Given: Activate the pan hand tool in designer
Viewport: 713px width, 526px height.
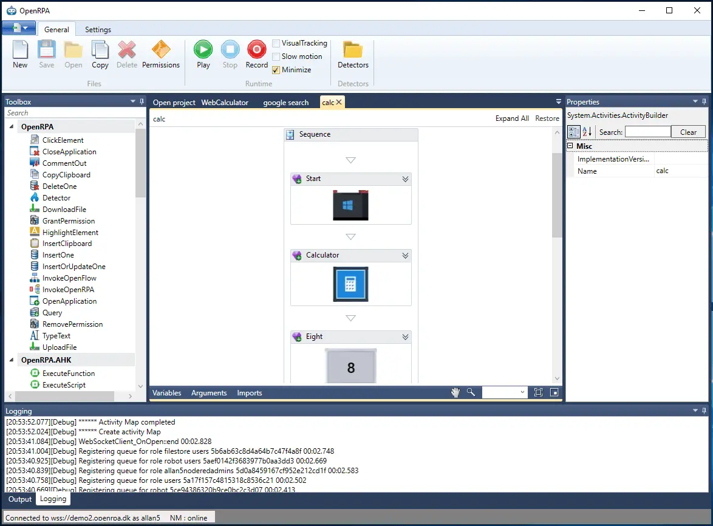Looking at the screenshot, I should point(455,392).
